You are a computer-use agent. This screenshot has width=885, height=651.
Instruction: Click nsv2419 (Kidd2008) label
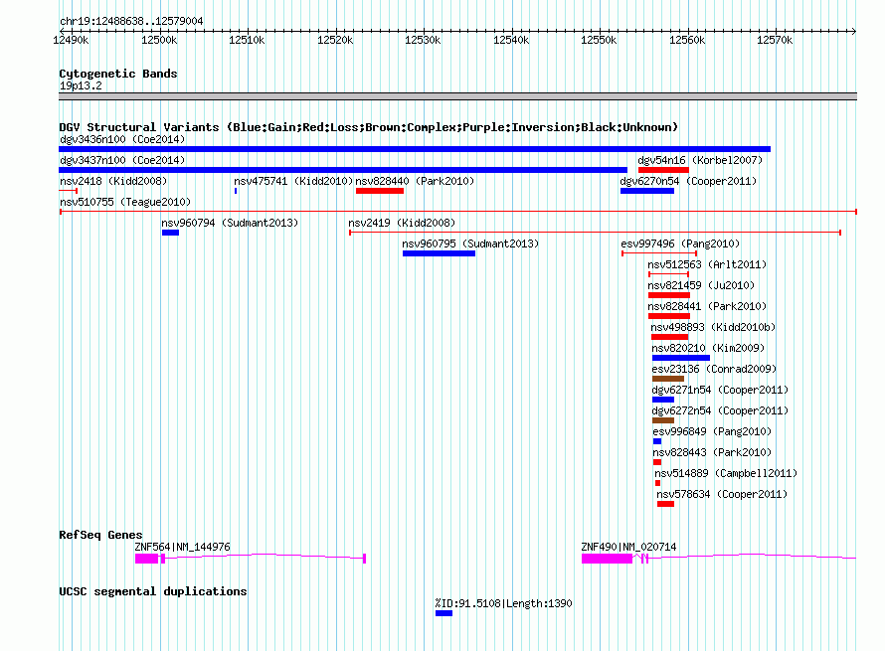point(402,223)
